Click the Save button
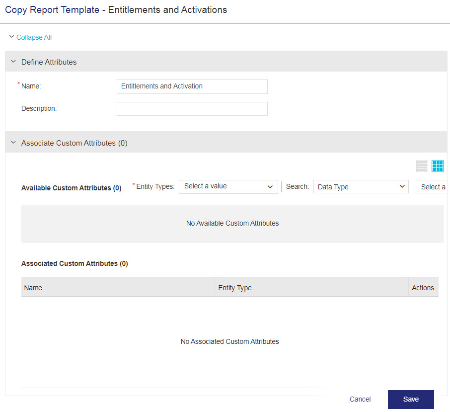 411,399
